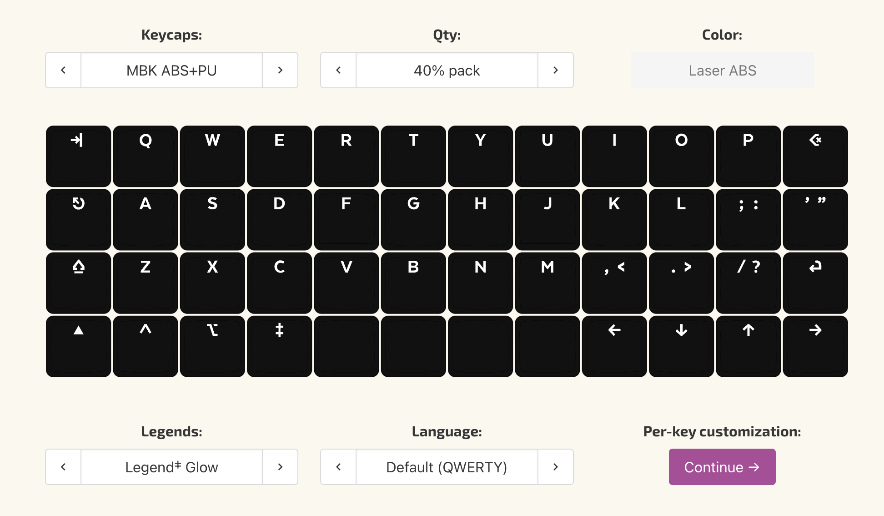This screenshot has width=884, height=516.
Task: Click the Backspace icon keycap
Action: (x=815, y=156)
